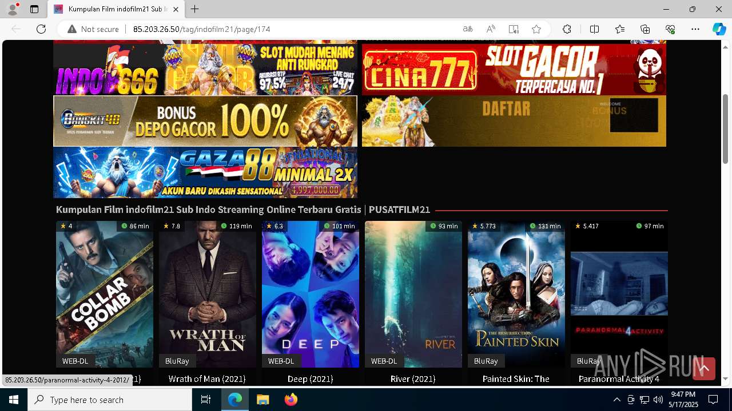Click WEB-DL badge on Collar Bomb

(75, 361)
